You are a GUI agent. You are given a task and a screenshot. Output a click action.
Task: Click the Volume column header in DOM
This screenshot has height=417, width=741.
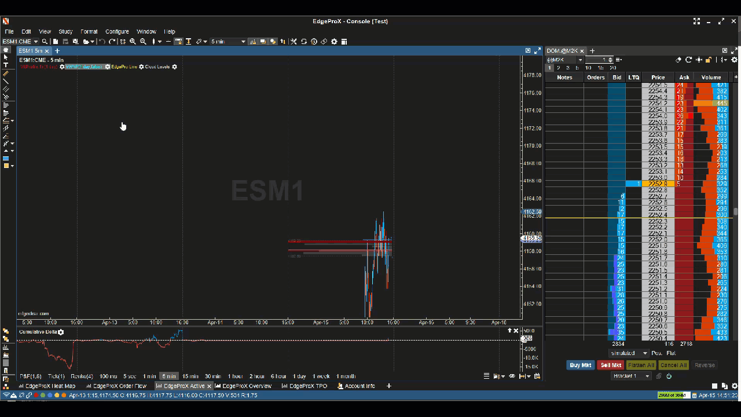pyautogui.click(x=711, y=77)
